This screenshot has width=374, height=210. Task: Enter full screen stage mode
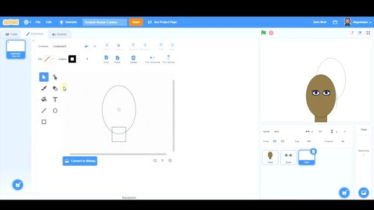click(x=368, y=33)
